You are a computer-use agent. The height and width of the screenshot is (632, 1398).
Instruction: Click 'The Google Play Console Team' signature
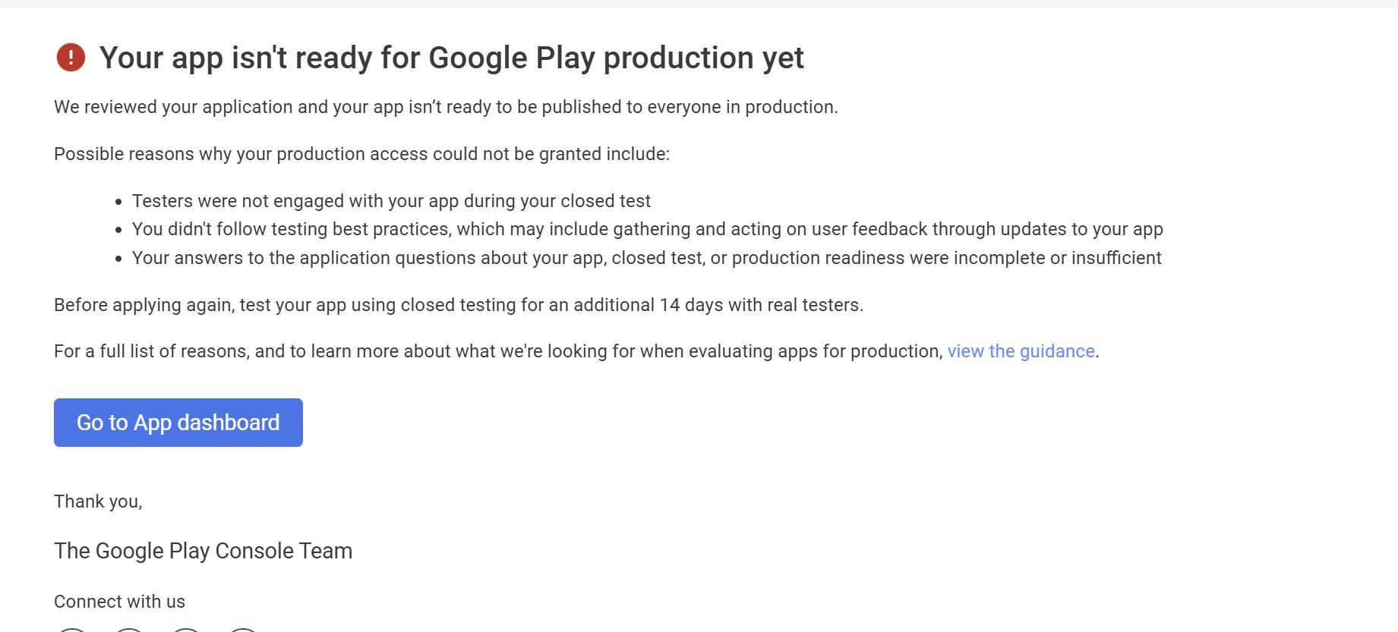(203, 551)
